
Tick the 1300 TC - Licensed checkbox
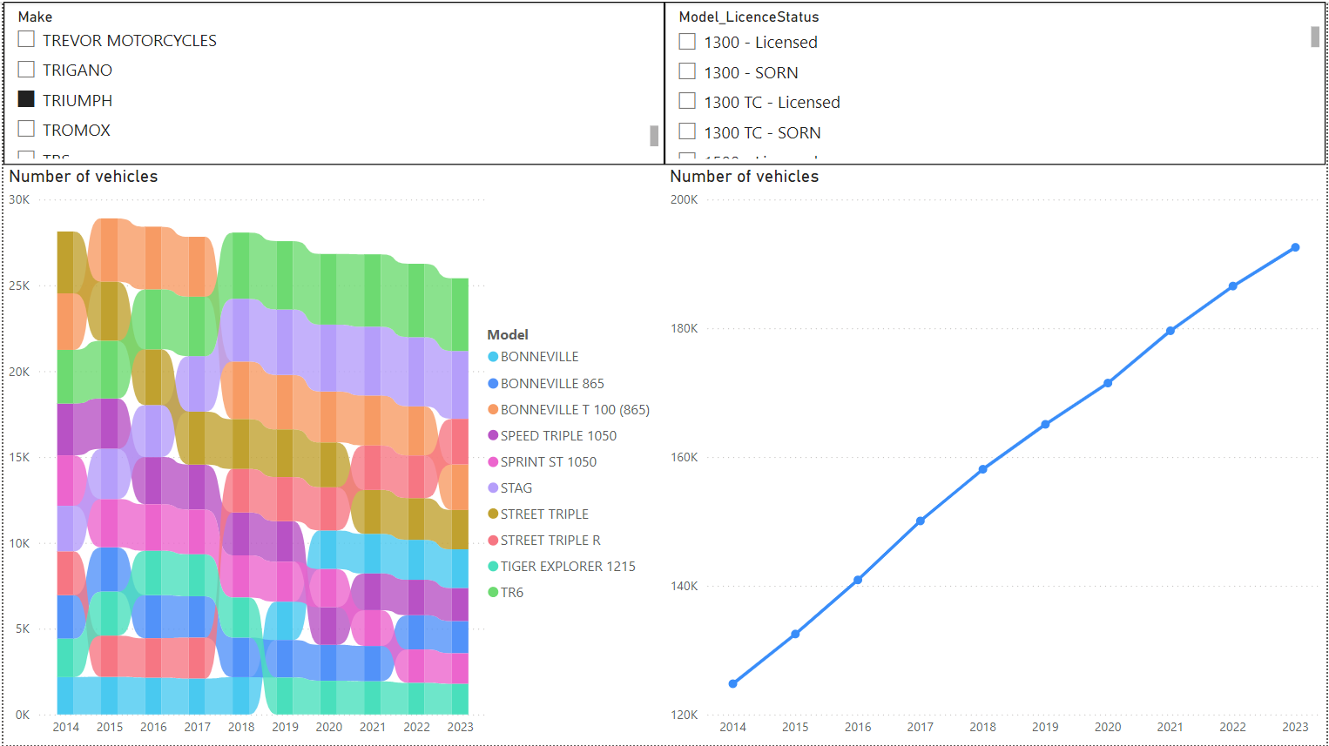click(x=687, y=101)
